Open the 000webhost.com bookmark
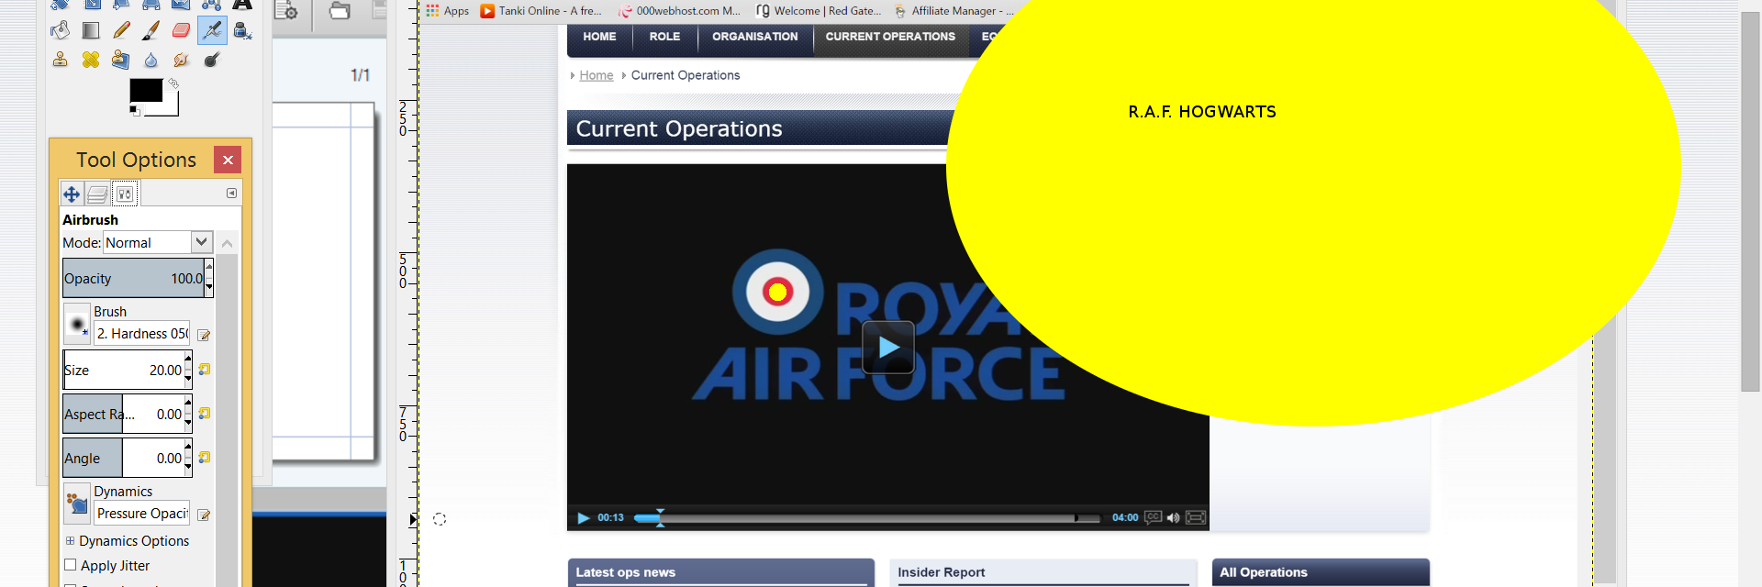 tap(679, 11)
